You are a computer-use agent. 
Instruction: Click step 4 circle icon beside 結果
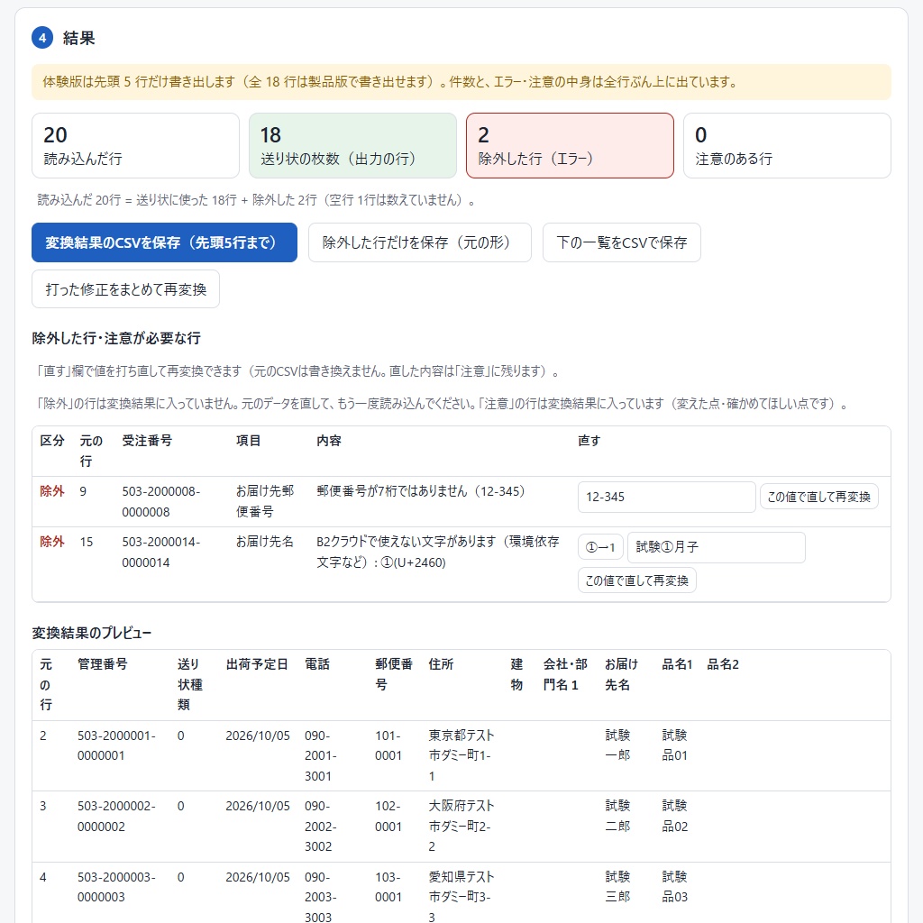click(42, 38)
